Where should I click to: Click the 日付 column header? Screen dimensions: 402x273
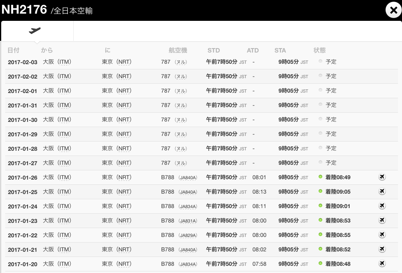(13, 50)
